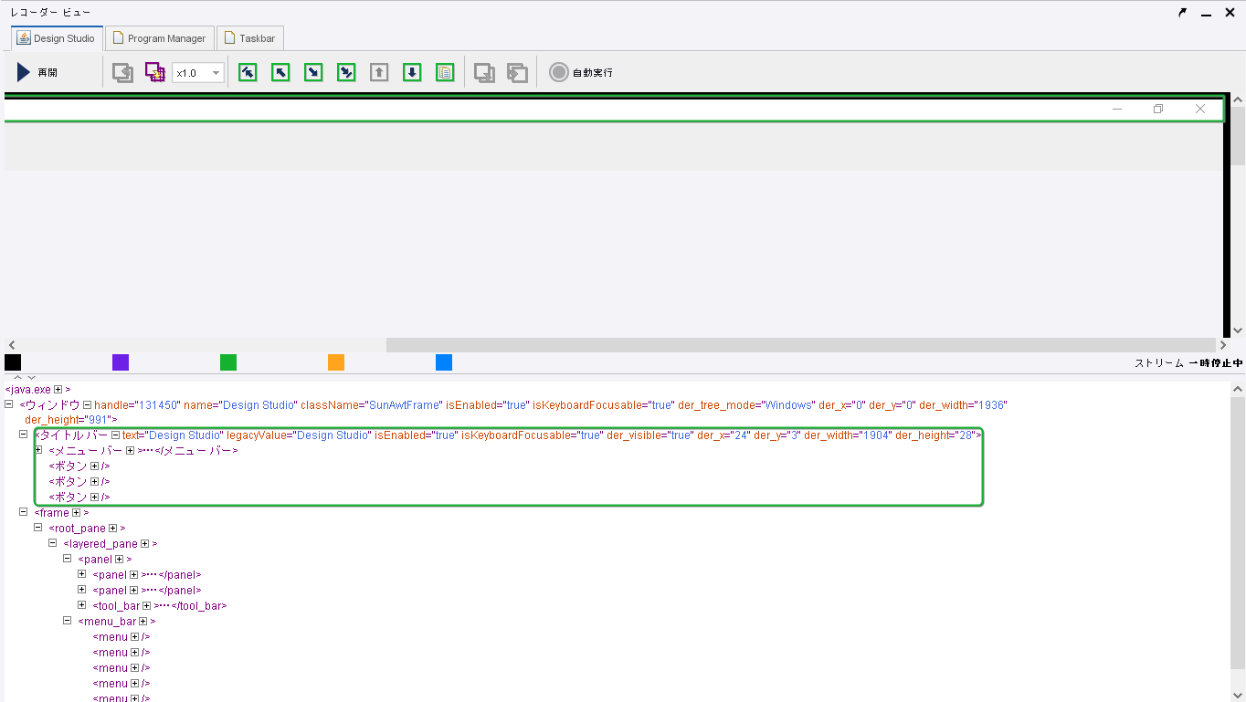Switch to the Taskbar tab
Screen dimensions: 1246x702
pos(250,38)
